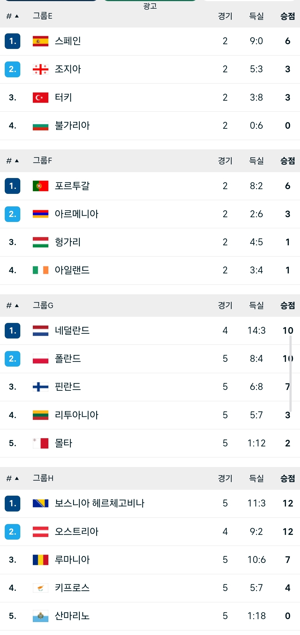Click the Bosnia and Herzegovina flag icon
The width and height of the screenshot is (300, 635).
click(x=40, y=503)
